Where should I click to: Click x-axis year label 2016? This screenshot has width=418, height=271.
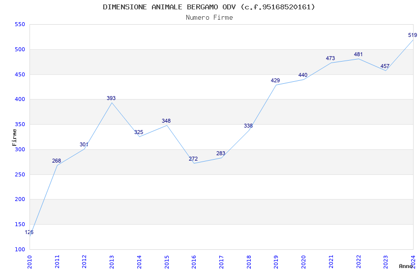[x=194, y=262]
